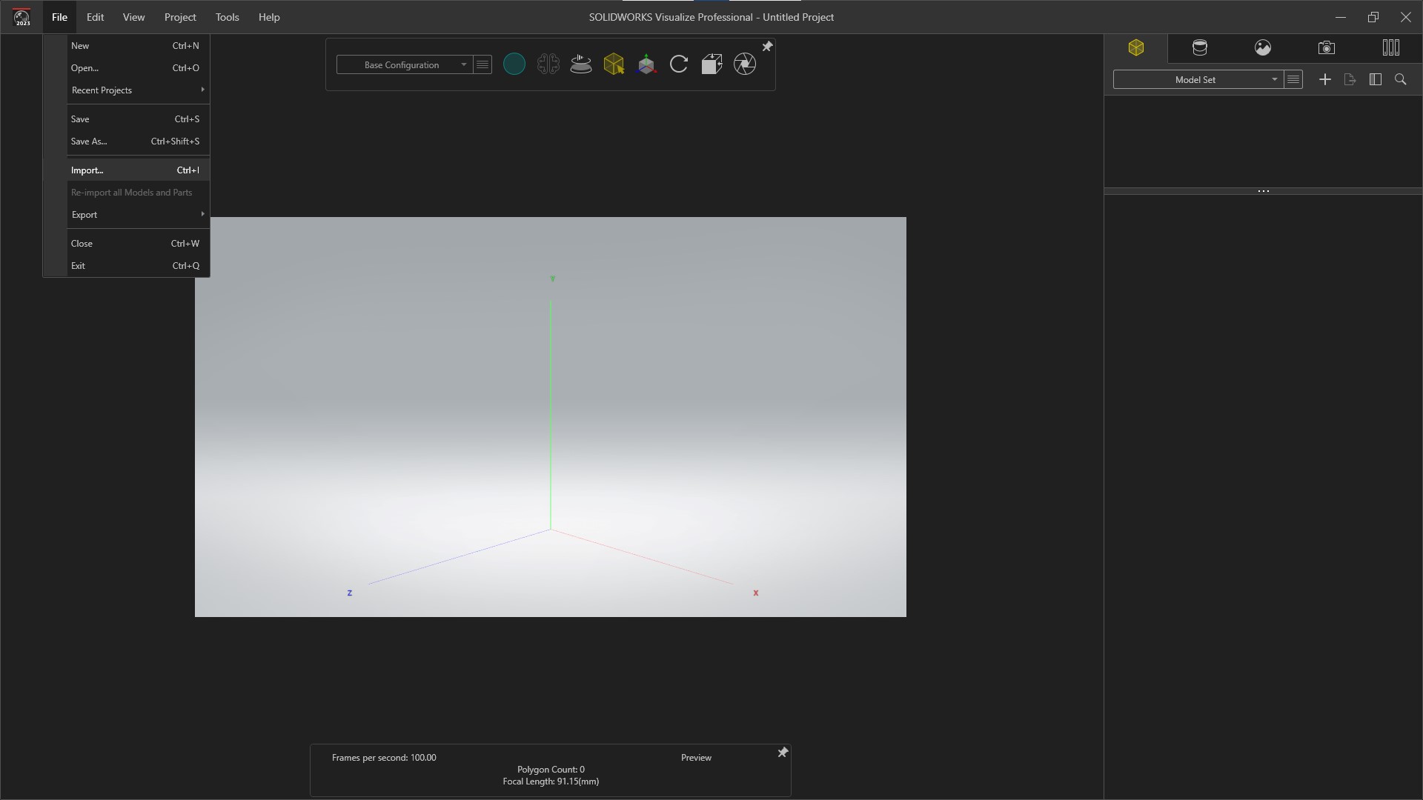Click the plus icon to add a model set
Viewport: 1423px width, 800px height.
[1325, 79]
